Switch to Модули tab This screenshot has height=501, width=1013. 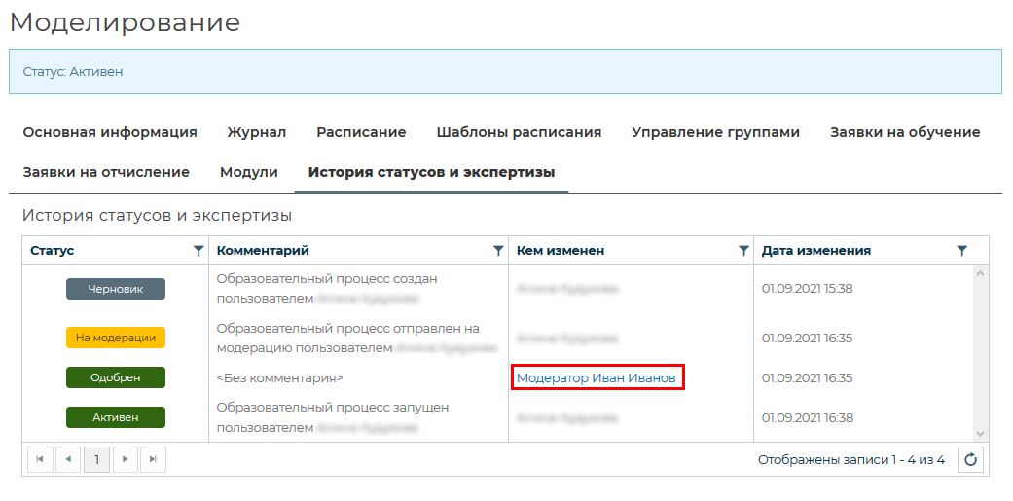(x=249, y=172)
